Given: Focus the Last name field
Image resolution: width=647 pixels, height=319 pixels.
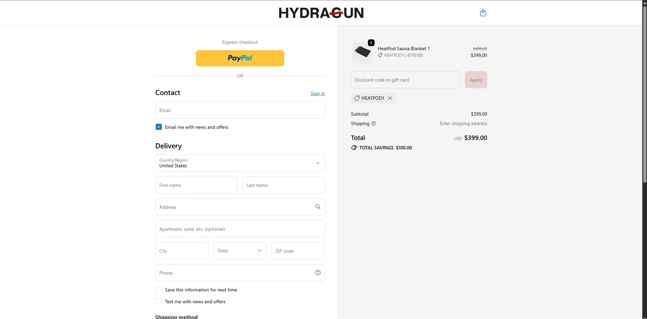Looking at the screenshot, I should (x=283, y=185).
